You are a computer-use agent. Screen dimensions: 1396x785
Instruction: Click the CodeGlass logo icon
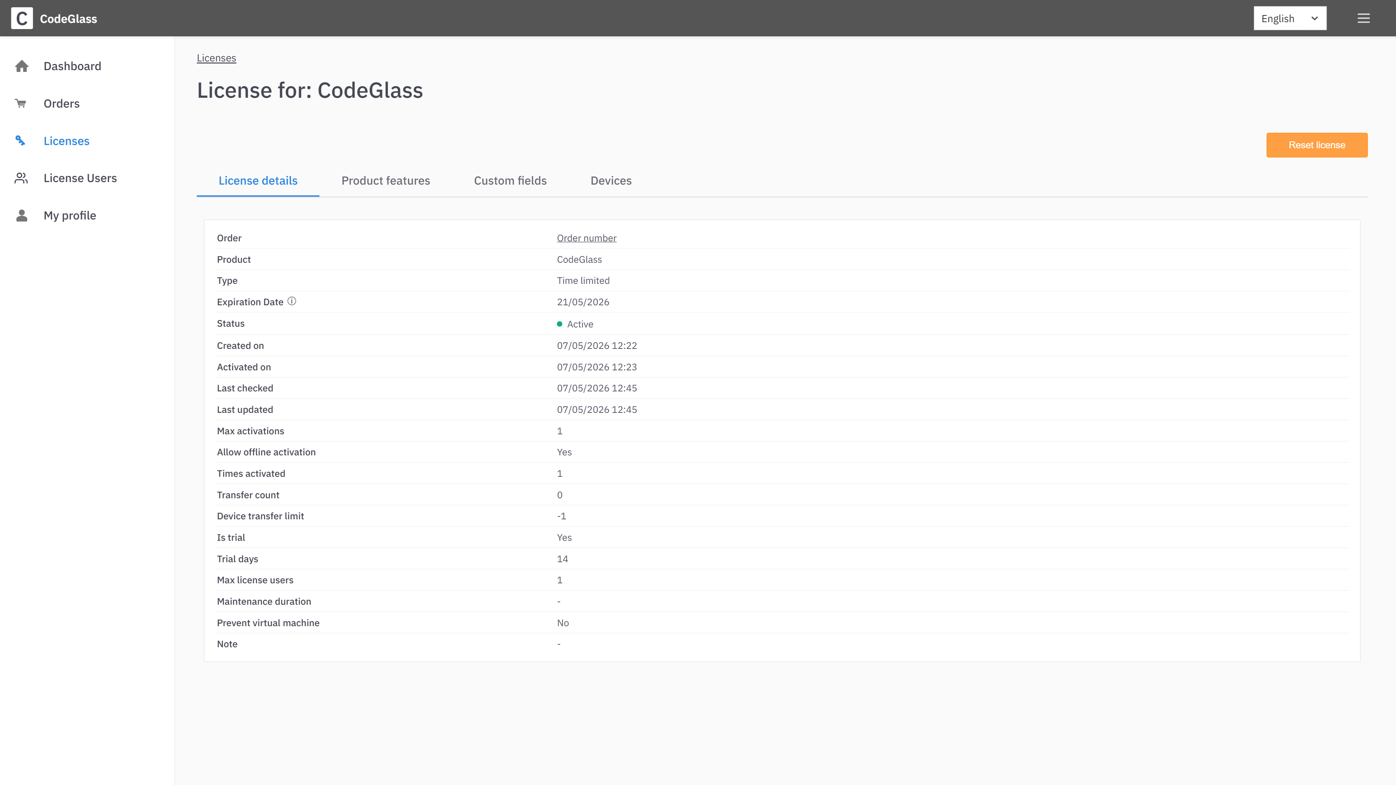pos(22,19)
